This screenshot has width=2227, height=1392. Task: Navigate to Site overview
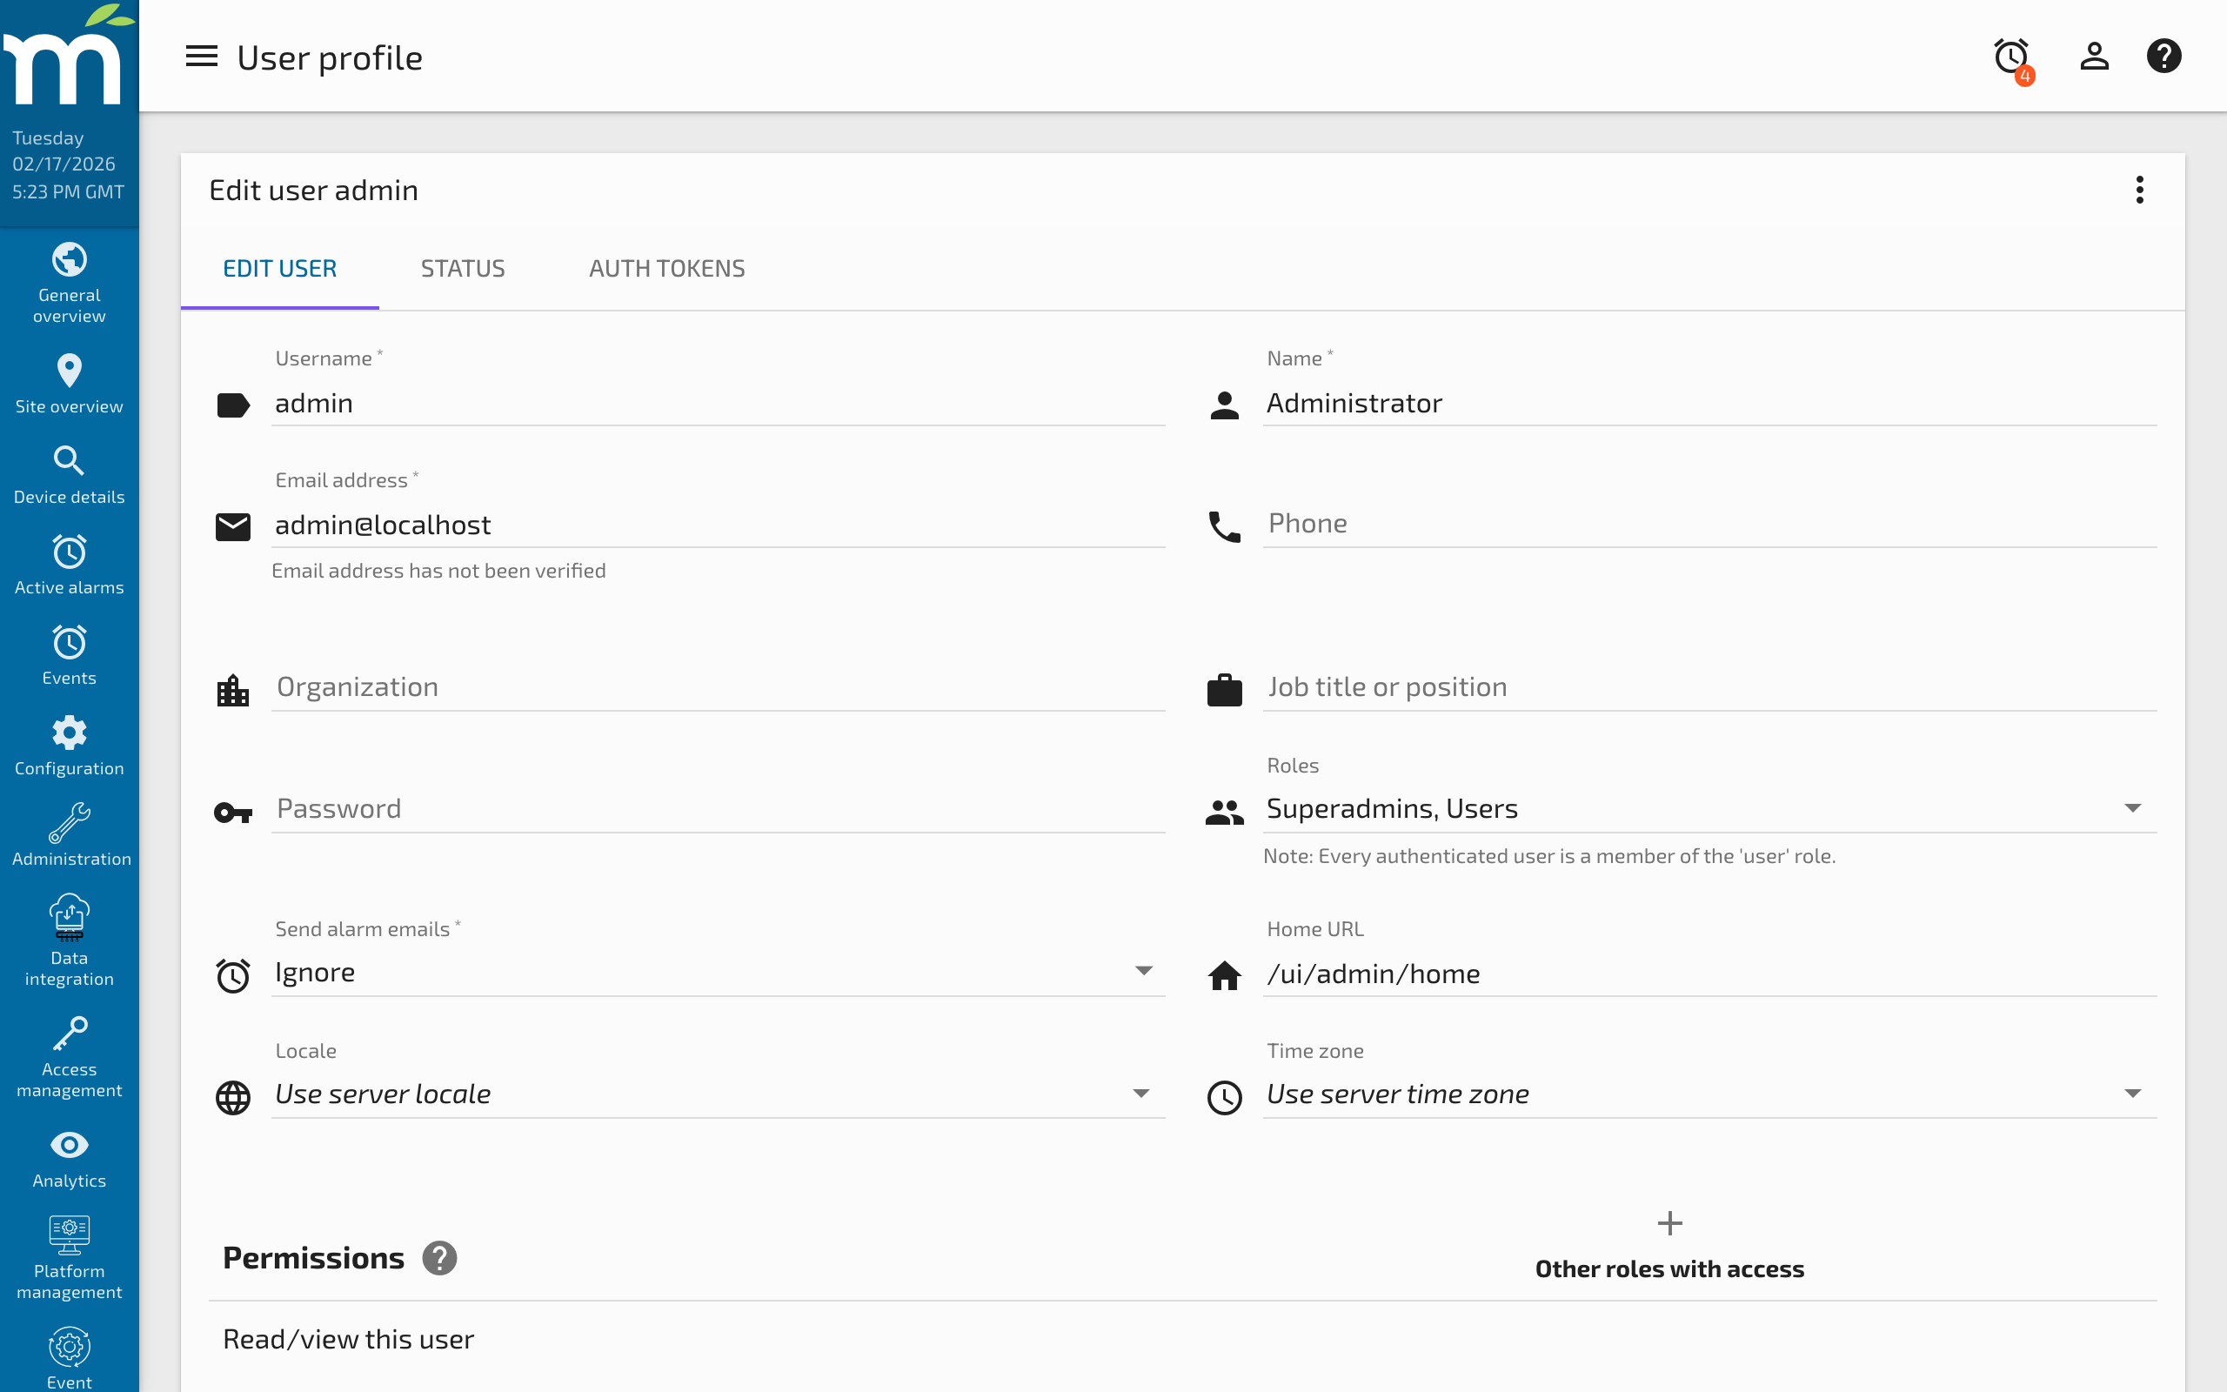tap(69, 382)
